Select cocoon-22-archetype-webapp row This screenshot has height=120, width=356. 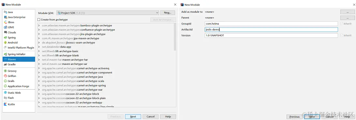click(105, 102)
